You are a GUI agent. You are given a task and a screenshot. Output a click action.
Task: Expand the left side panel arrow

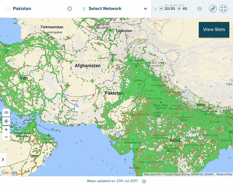[x=3, y=160]
